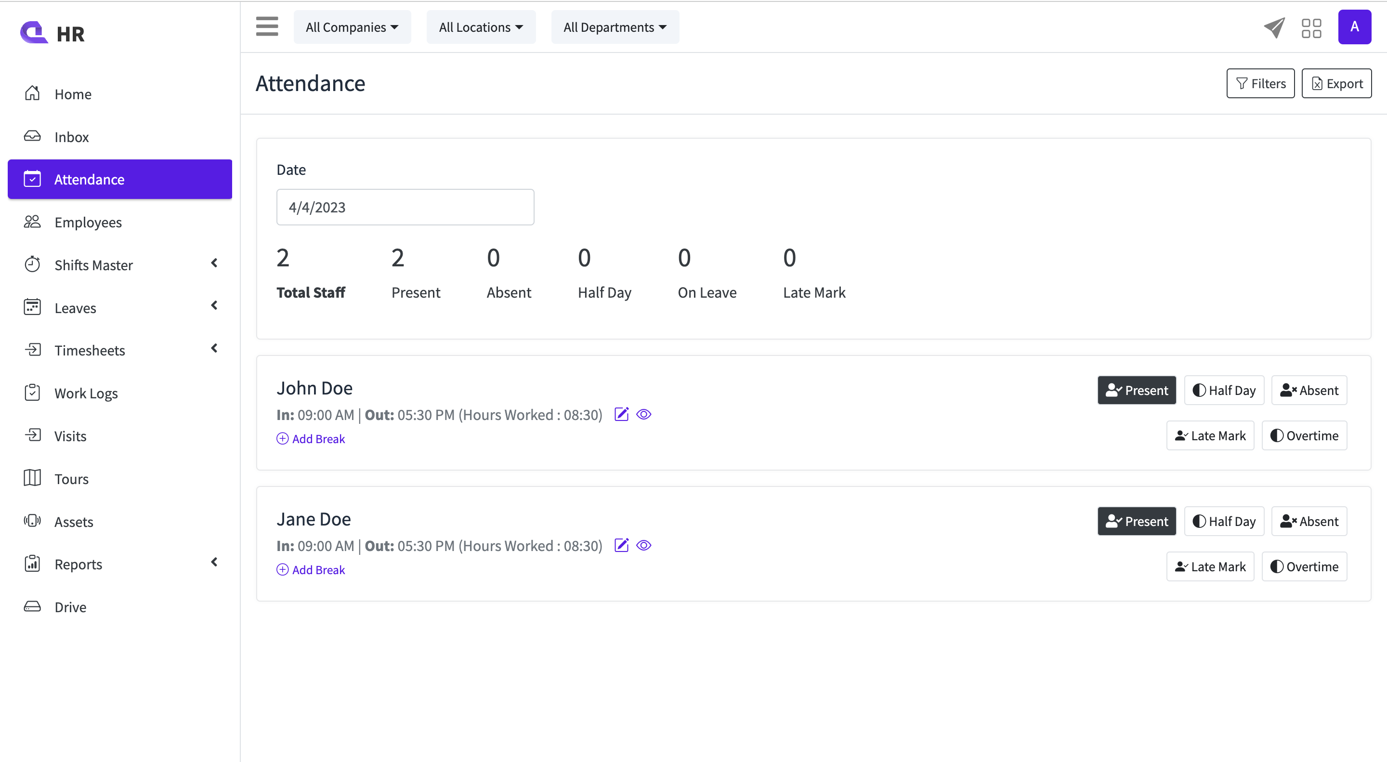Edit John Doe's attendance time

[x=621, y=414]
